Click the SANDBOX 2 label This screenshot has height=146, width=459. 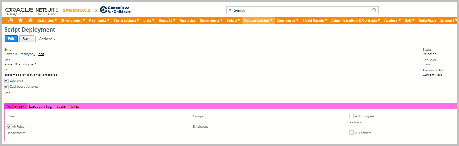[x=76, y=10]
